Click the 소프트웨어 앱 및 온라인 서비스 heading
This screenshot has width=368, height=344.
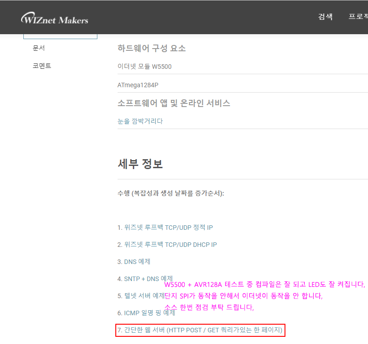click(174, 103)
